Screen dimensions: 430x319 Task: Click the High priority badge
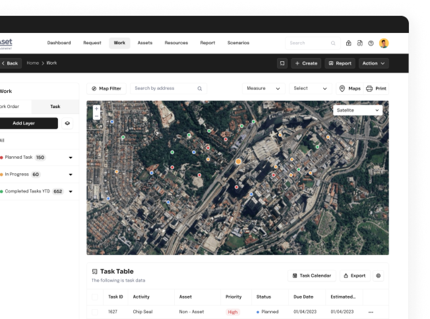click(x=233, y=312)
